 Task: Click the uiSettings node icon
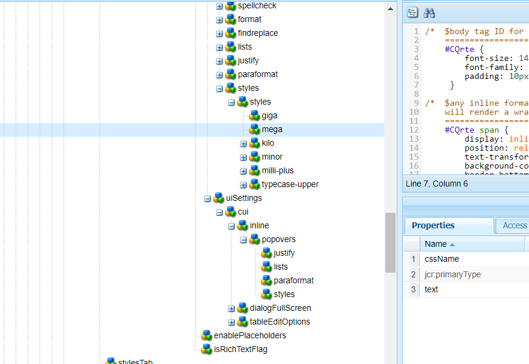click(x=218, y=198)
